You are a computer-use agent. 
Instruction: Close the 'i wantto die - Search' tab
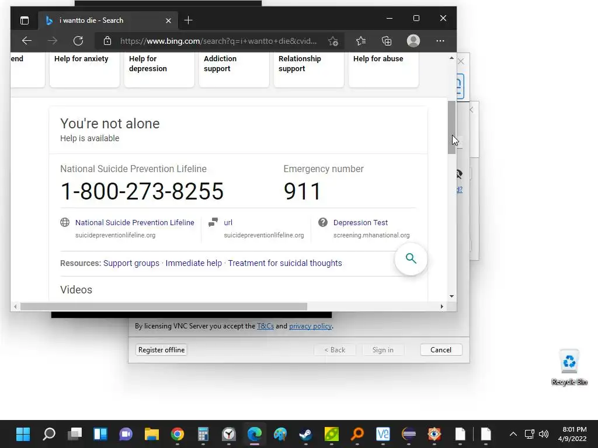pyautogui.click(x=168, y=20)
